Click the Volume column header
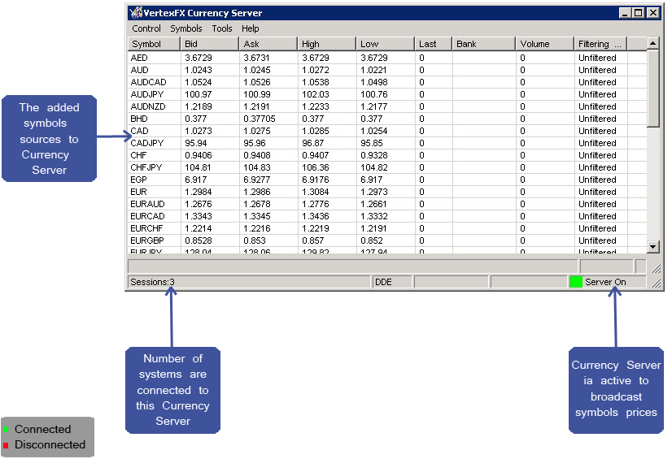Viewport: 672px width, 459px height. click(x=545, y=44)
